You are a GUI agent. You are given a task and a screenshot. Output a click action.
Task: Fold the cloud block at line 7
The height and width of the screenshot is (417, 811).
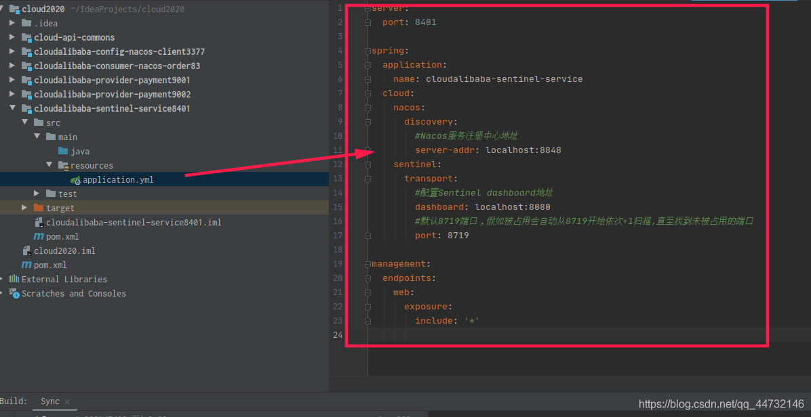pyautogui.click(x=368, y=93)
